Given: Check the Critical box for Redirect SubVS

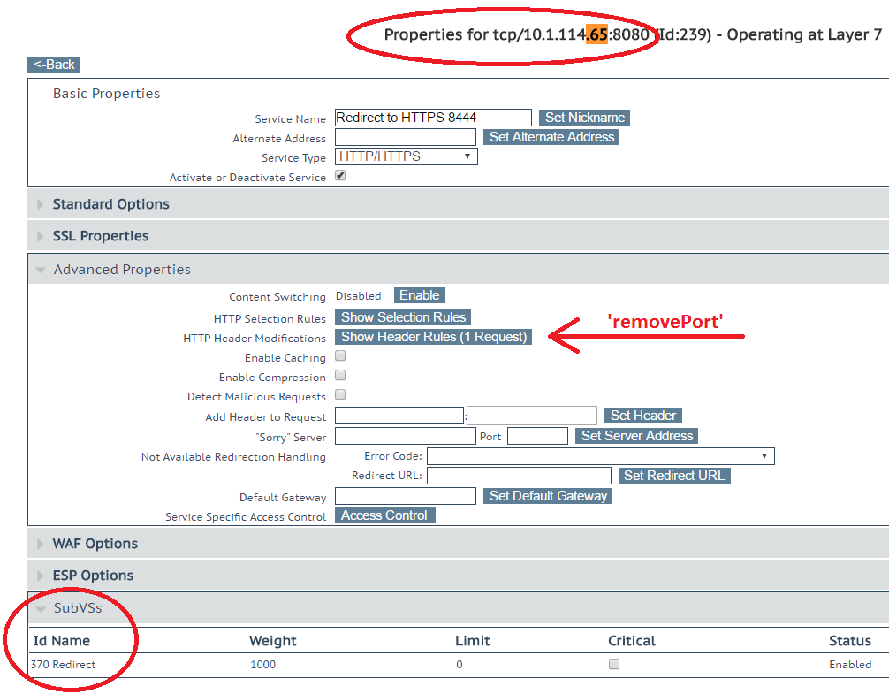Looking at the screenshot, I should 614,664.
